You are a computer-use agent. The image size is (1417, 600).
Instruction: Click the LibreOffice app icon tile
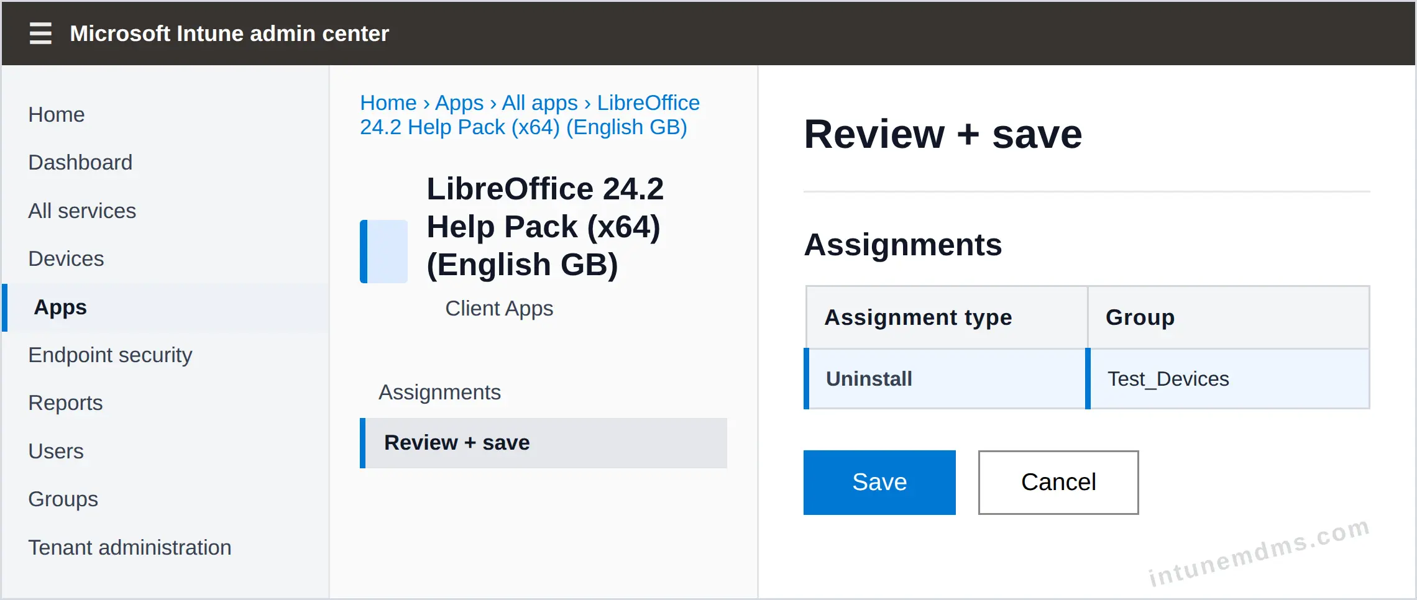click(x=383, y=252)
